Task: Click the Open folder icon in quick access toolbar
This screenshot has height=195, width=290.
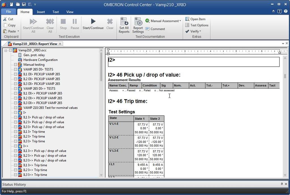Action: tap(18, 4)
